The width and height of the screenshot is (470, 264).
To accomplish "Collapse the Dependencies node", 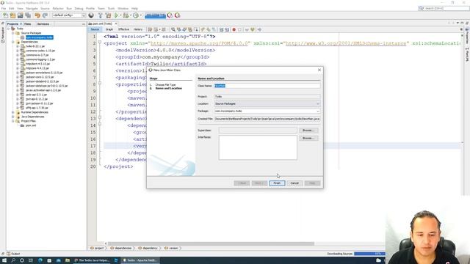I will [13, 42].
